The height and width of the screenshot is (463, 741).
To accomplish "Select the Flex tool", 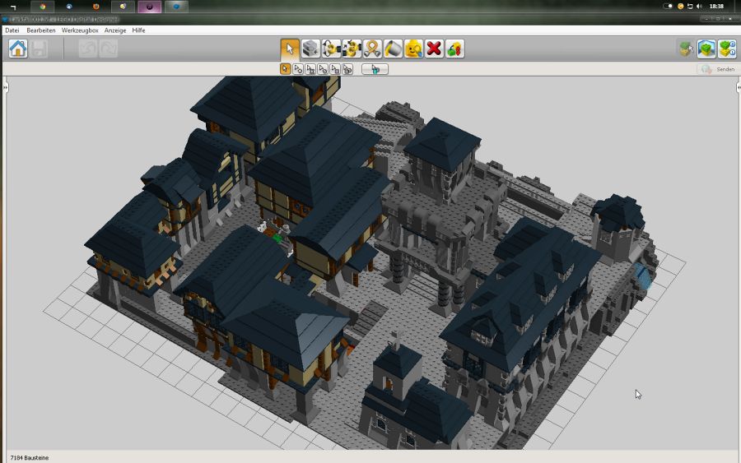I will pyautogui.click(x=372, y=49).
